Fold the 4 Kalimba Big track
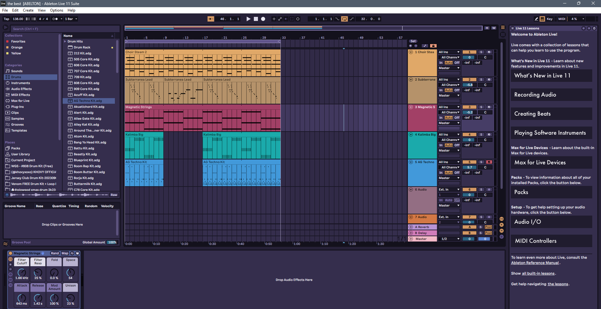Viewport: 601px width, 309px height. (x=411, y=135)
